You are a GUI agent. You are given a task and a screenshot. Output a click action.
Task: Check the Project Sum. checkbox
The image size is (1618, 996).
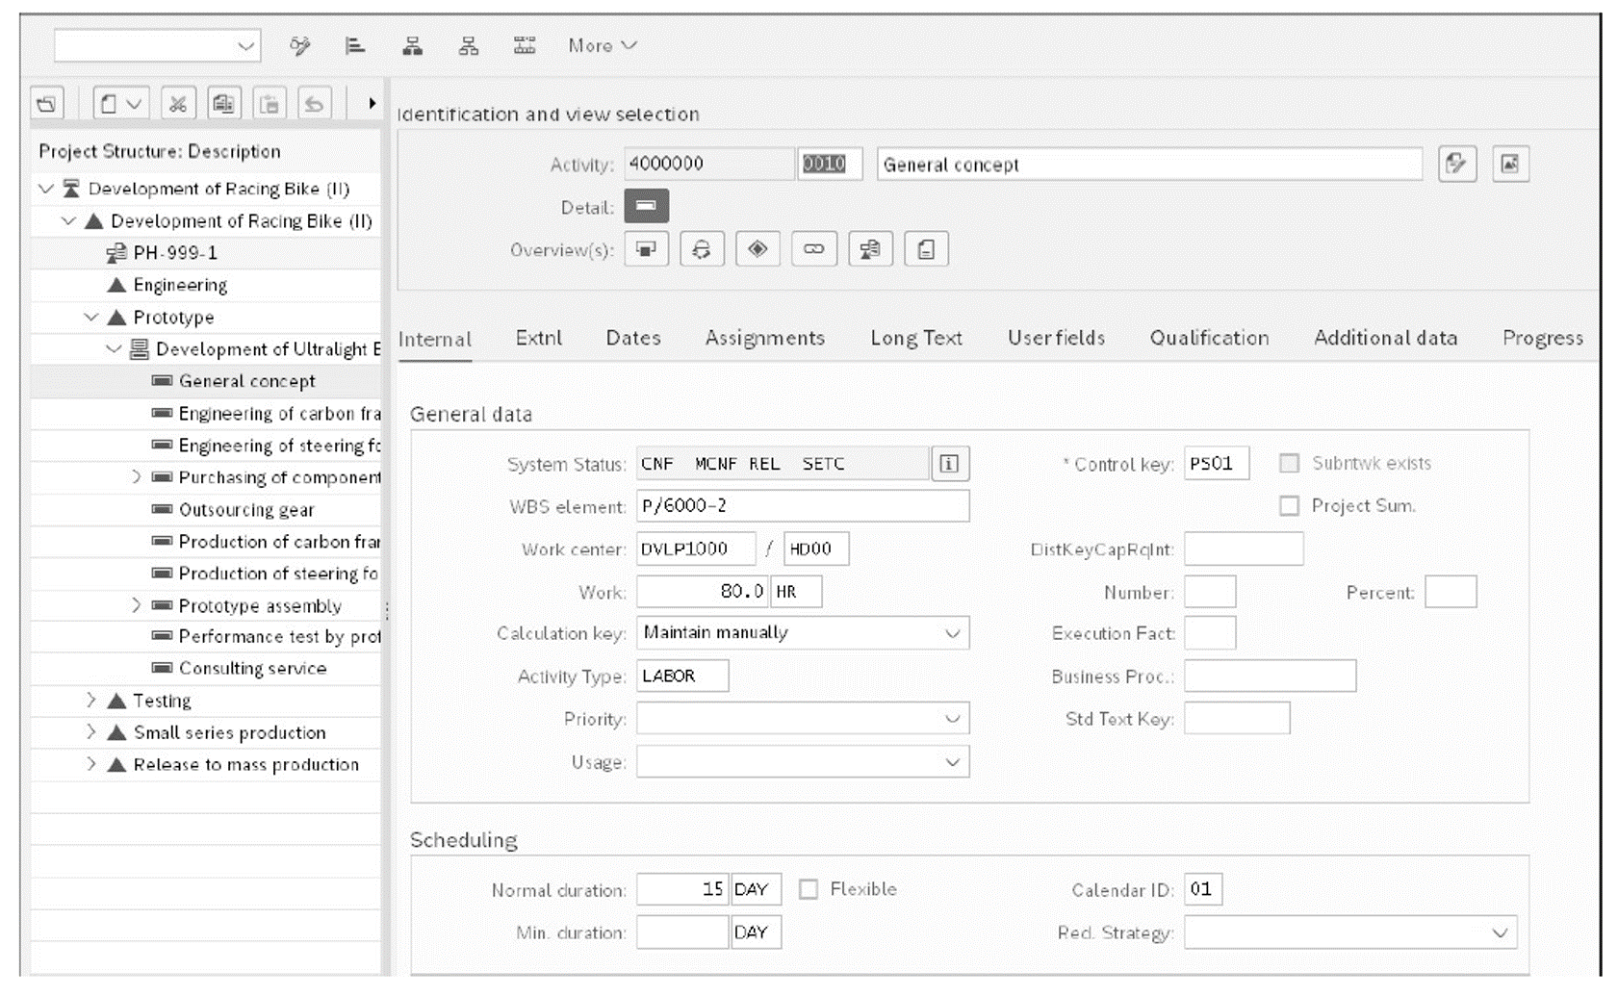[x=1289, y=505]
